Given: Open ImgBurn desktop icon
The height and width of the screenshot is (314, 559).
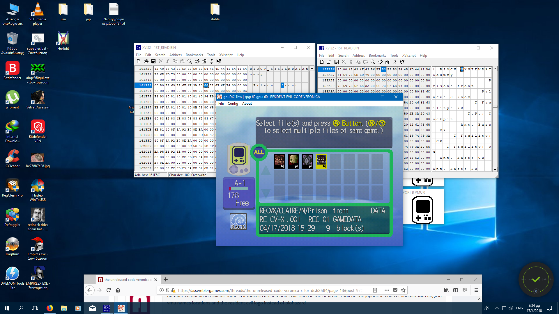Looking at the screenshot, I should tap(13, 247).
